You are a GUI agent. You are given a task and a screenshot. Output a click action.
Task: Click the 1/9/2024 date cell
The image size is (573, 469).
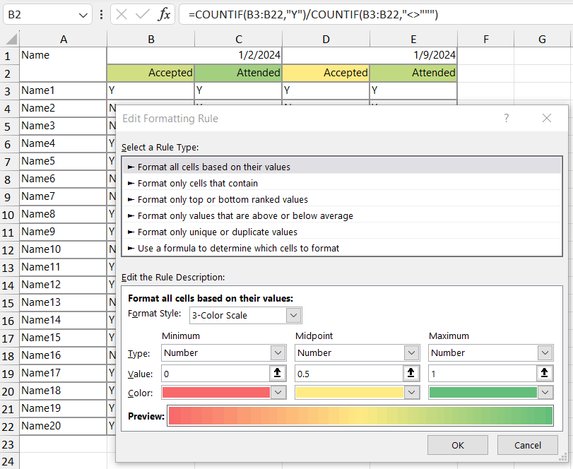coord(370,55)
